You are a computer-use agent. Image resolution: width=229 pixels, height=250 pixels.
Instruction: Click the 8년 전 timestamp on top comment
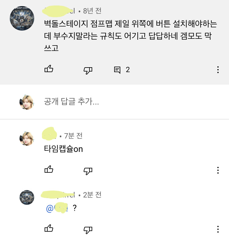pos(92,11)
